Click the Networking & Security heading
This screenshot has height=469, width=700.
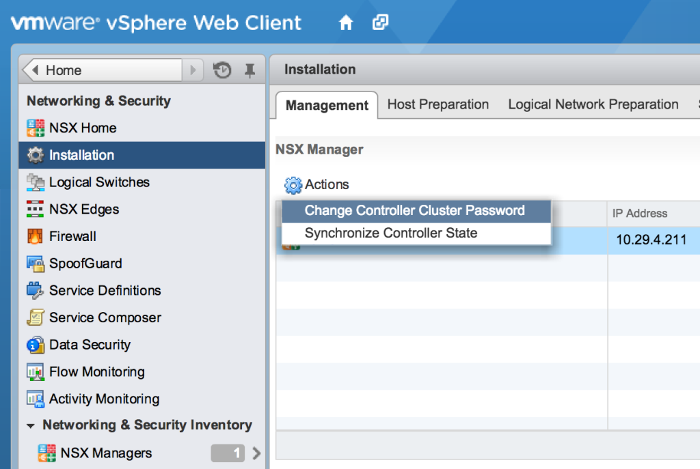pyautogui.click(x=98, y=101)
